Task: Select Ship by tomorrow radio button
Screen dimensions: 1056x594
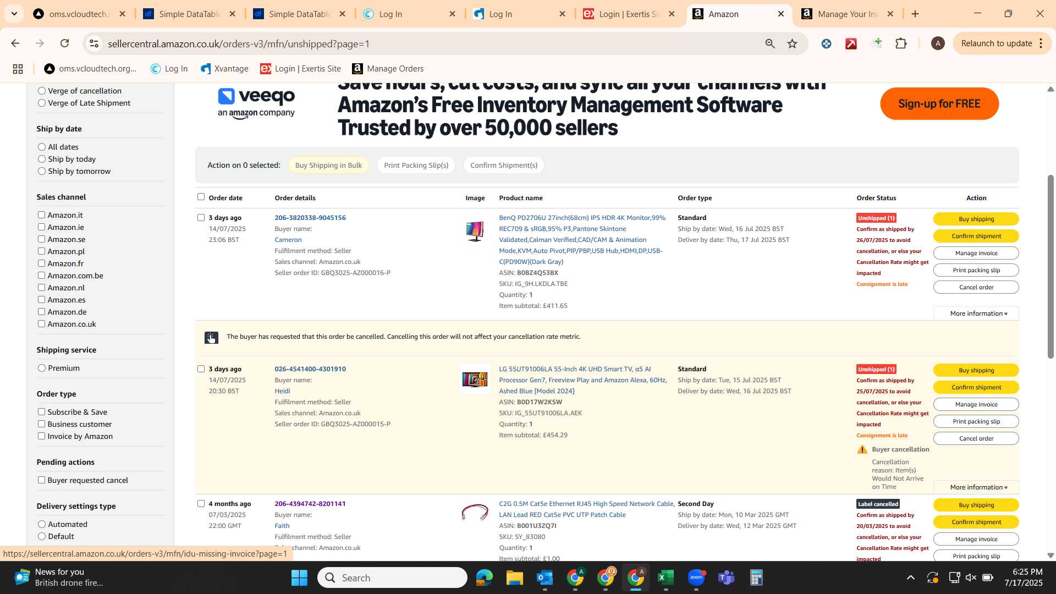Action: coord(42,171)
